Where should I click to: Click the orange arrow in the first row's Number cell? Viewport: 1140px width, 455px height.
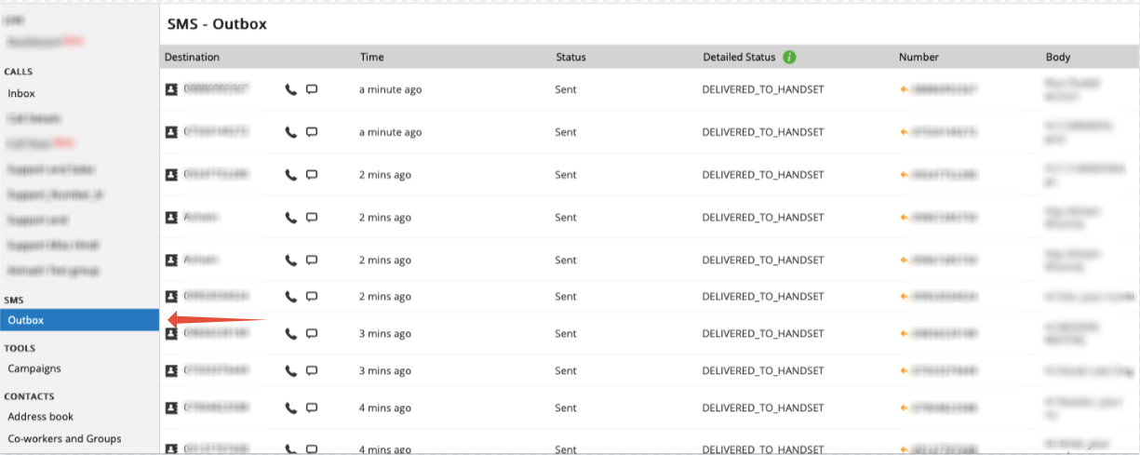click(904, 89)
